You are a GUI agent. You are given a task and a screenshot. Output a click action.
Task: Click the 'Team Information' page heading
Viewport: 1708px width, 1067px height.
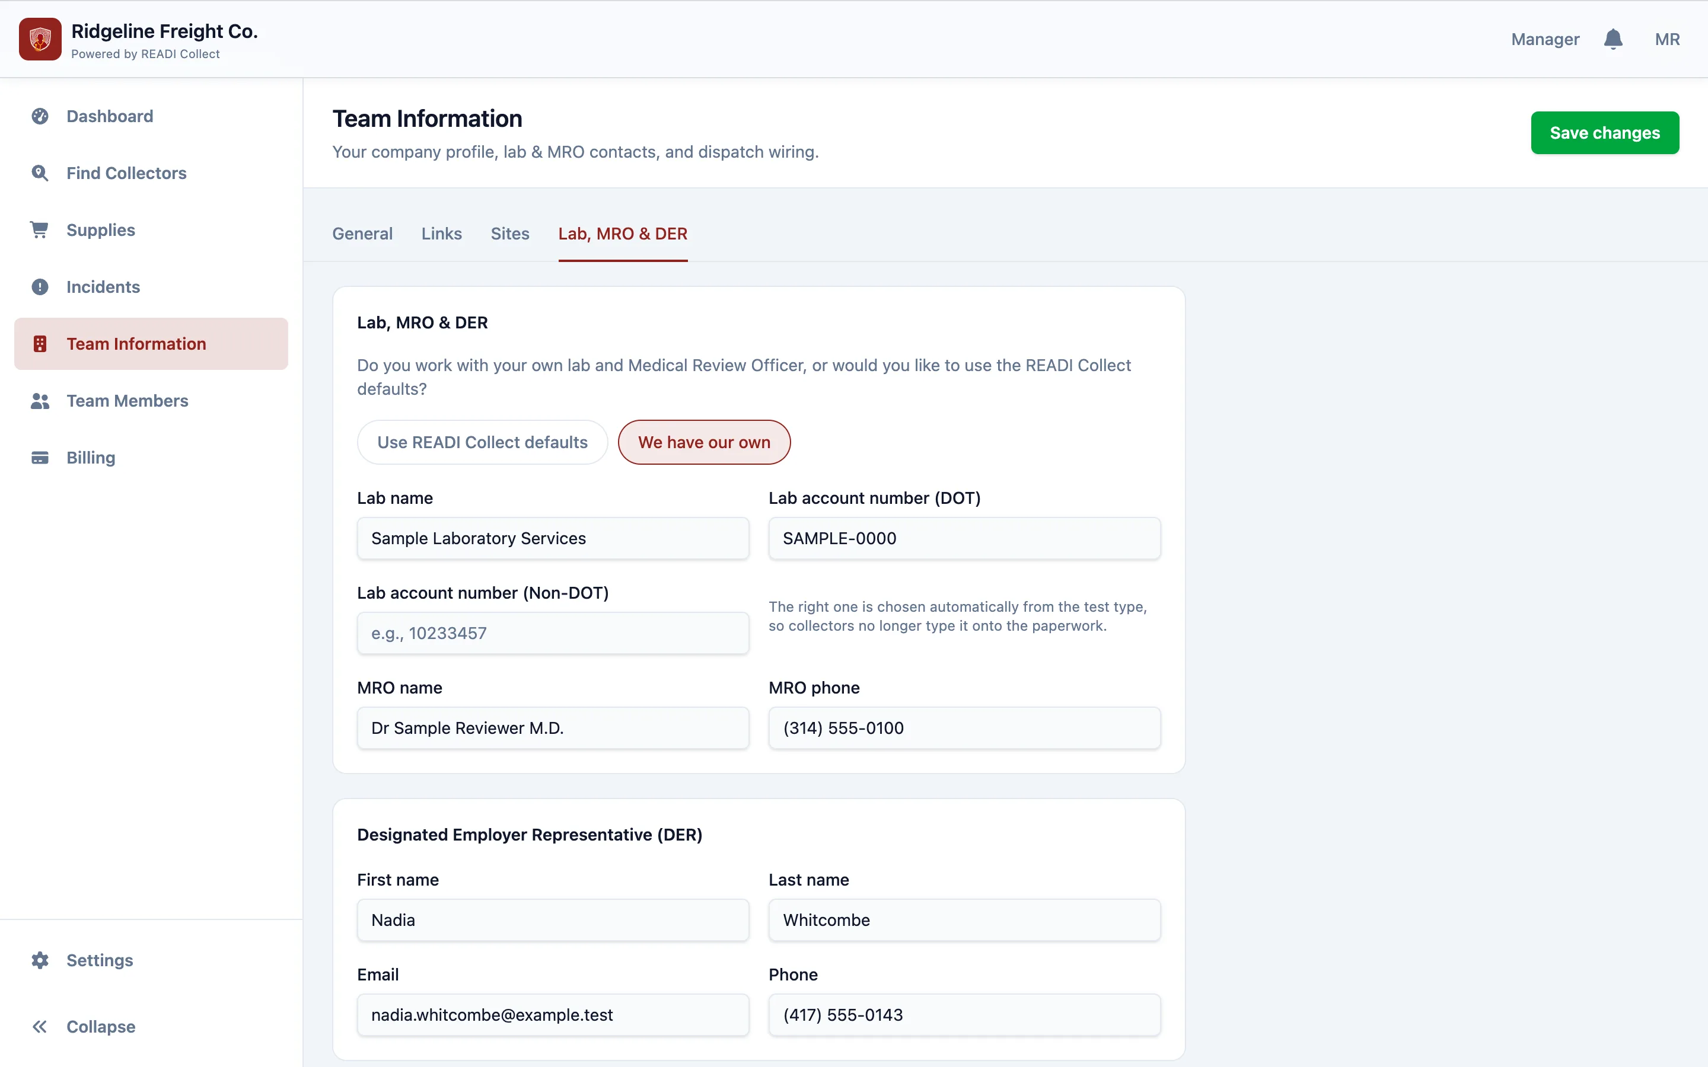pyautogui.click(x=427, y=119)
